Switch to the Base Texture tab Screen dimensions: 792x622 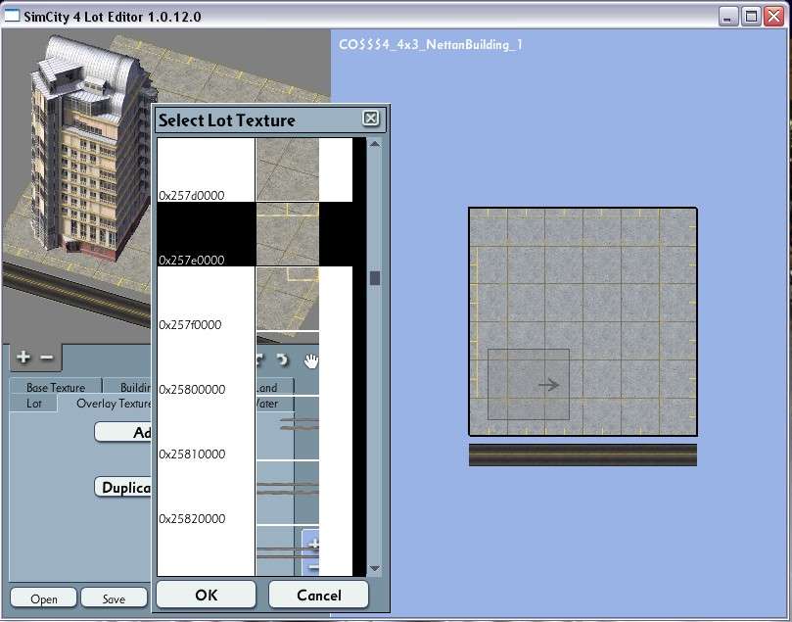coord(56,387)
